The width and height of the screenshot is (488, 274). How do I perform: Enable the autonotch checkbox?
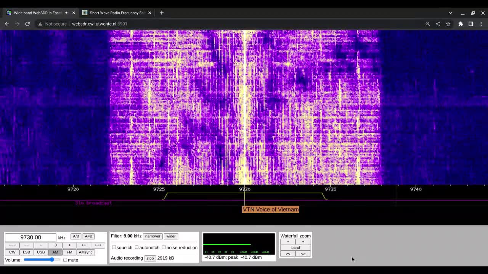pyautogui.click(x=136, y=247)
